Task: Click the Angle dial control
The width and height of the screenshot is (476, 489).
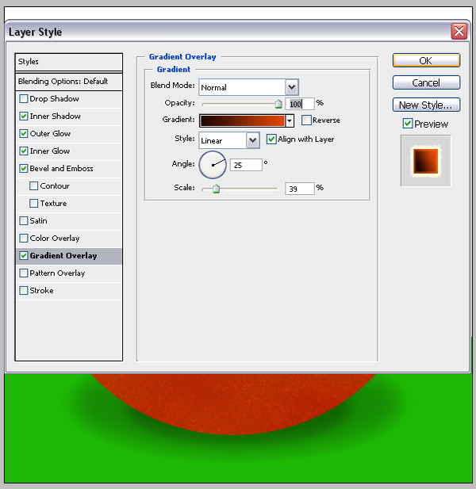Action: pos(213,165)
